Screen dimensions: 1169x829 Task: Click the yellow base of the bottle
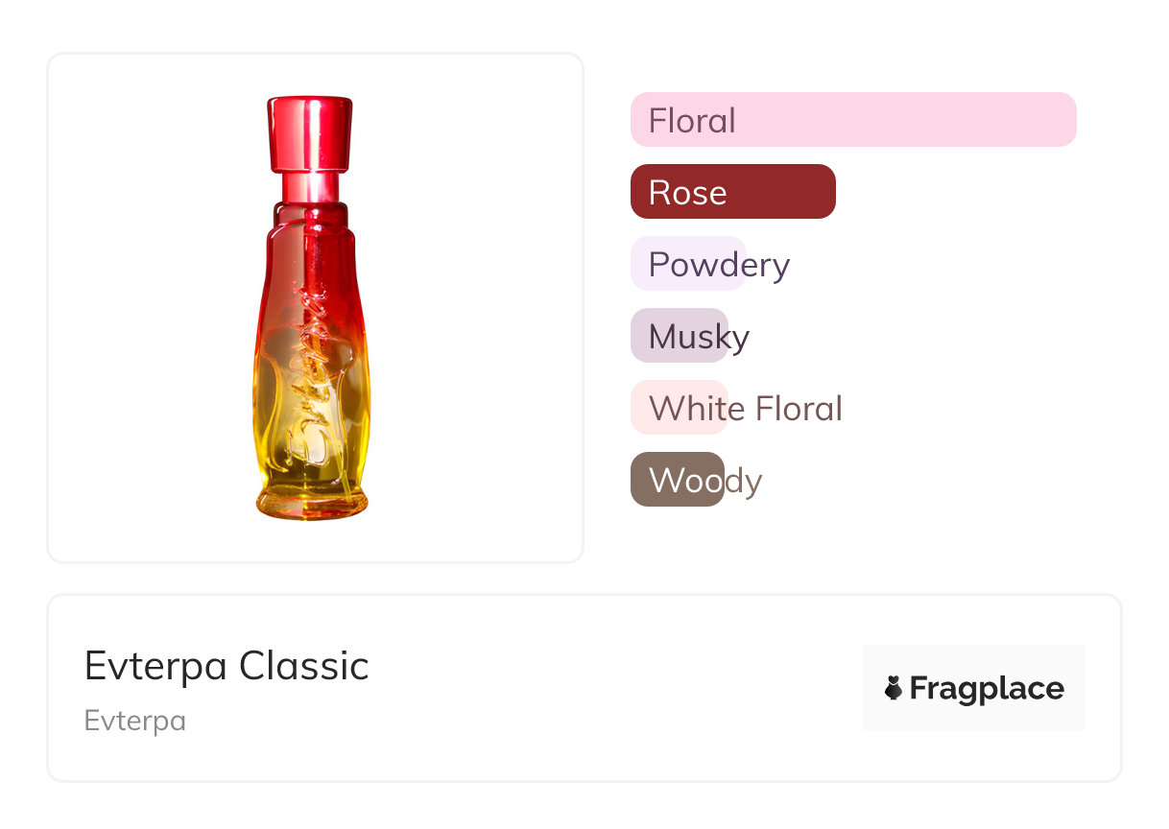pos(310,501)
